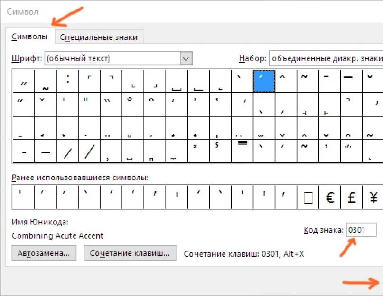This screenshot has width=383, height=296.
Task: Pick the short stroke overlay symbol in the bottom row
Action: click(x=24, y=151)
